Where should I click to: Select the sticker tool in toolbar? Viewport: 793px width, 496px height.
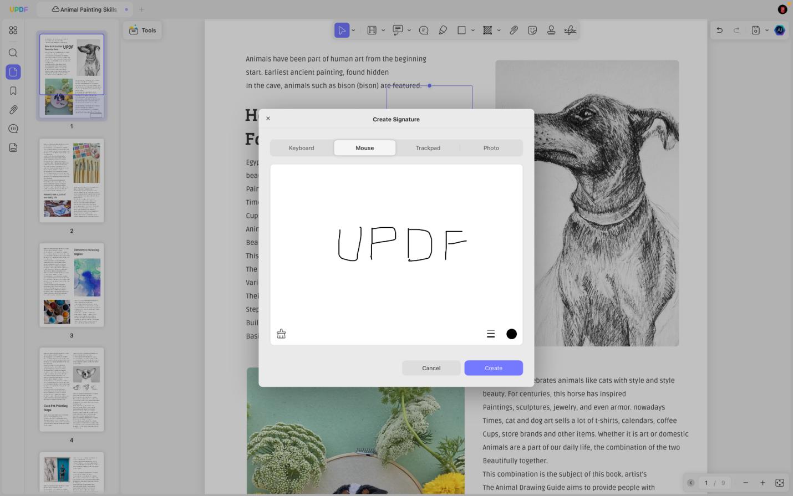(532, 30)
